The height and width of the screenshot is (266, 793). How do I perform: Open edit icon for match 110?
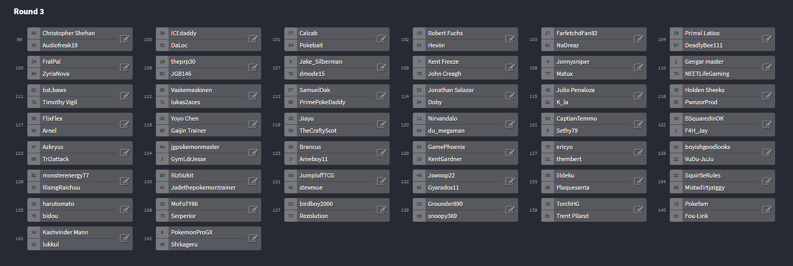click(x=767, y=67)
